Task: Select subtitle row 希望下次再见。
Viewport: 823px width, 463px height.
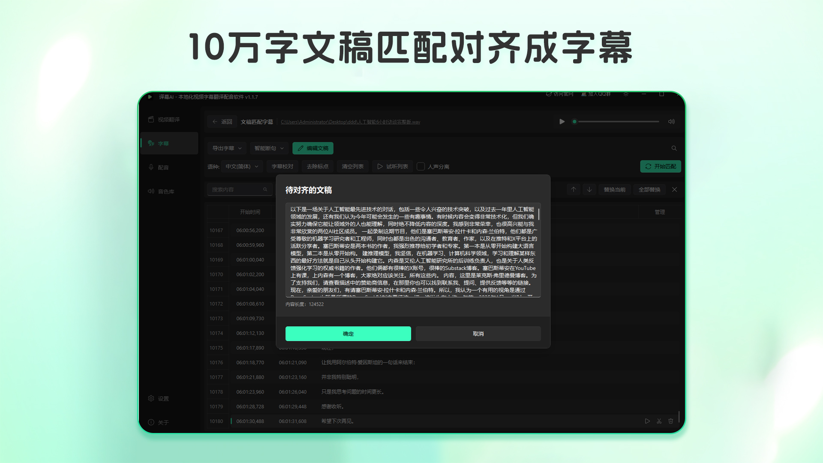Action: (x=443, y=421)
